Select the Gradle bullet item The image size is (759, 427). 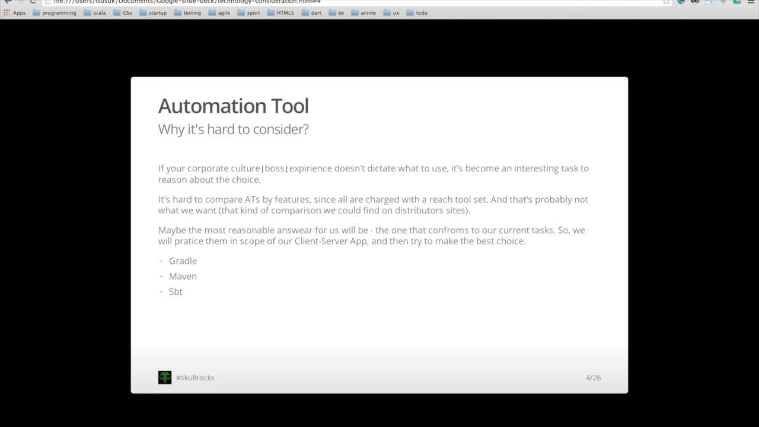(183, 261)
